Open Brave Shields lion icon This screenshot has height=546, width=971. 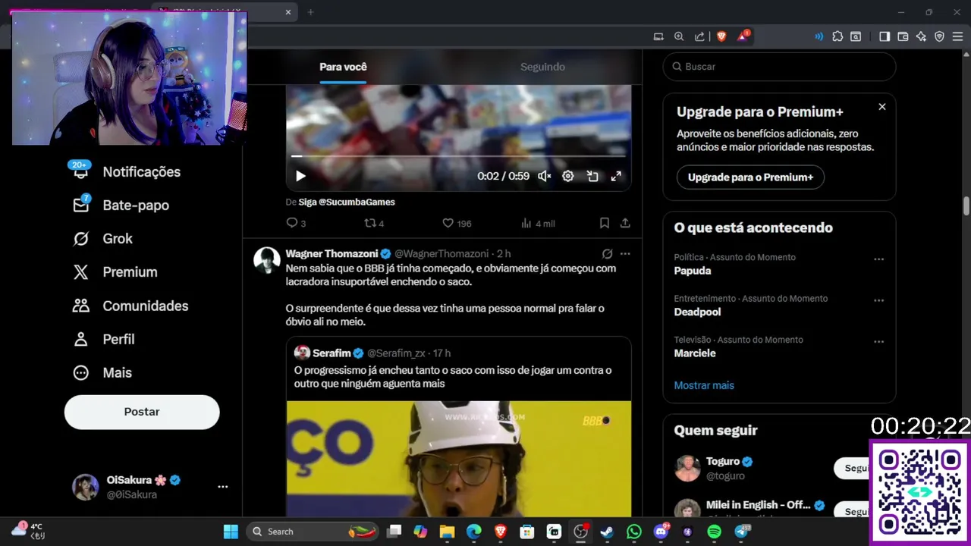pos(721,36)
